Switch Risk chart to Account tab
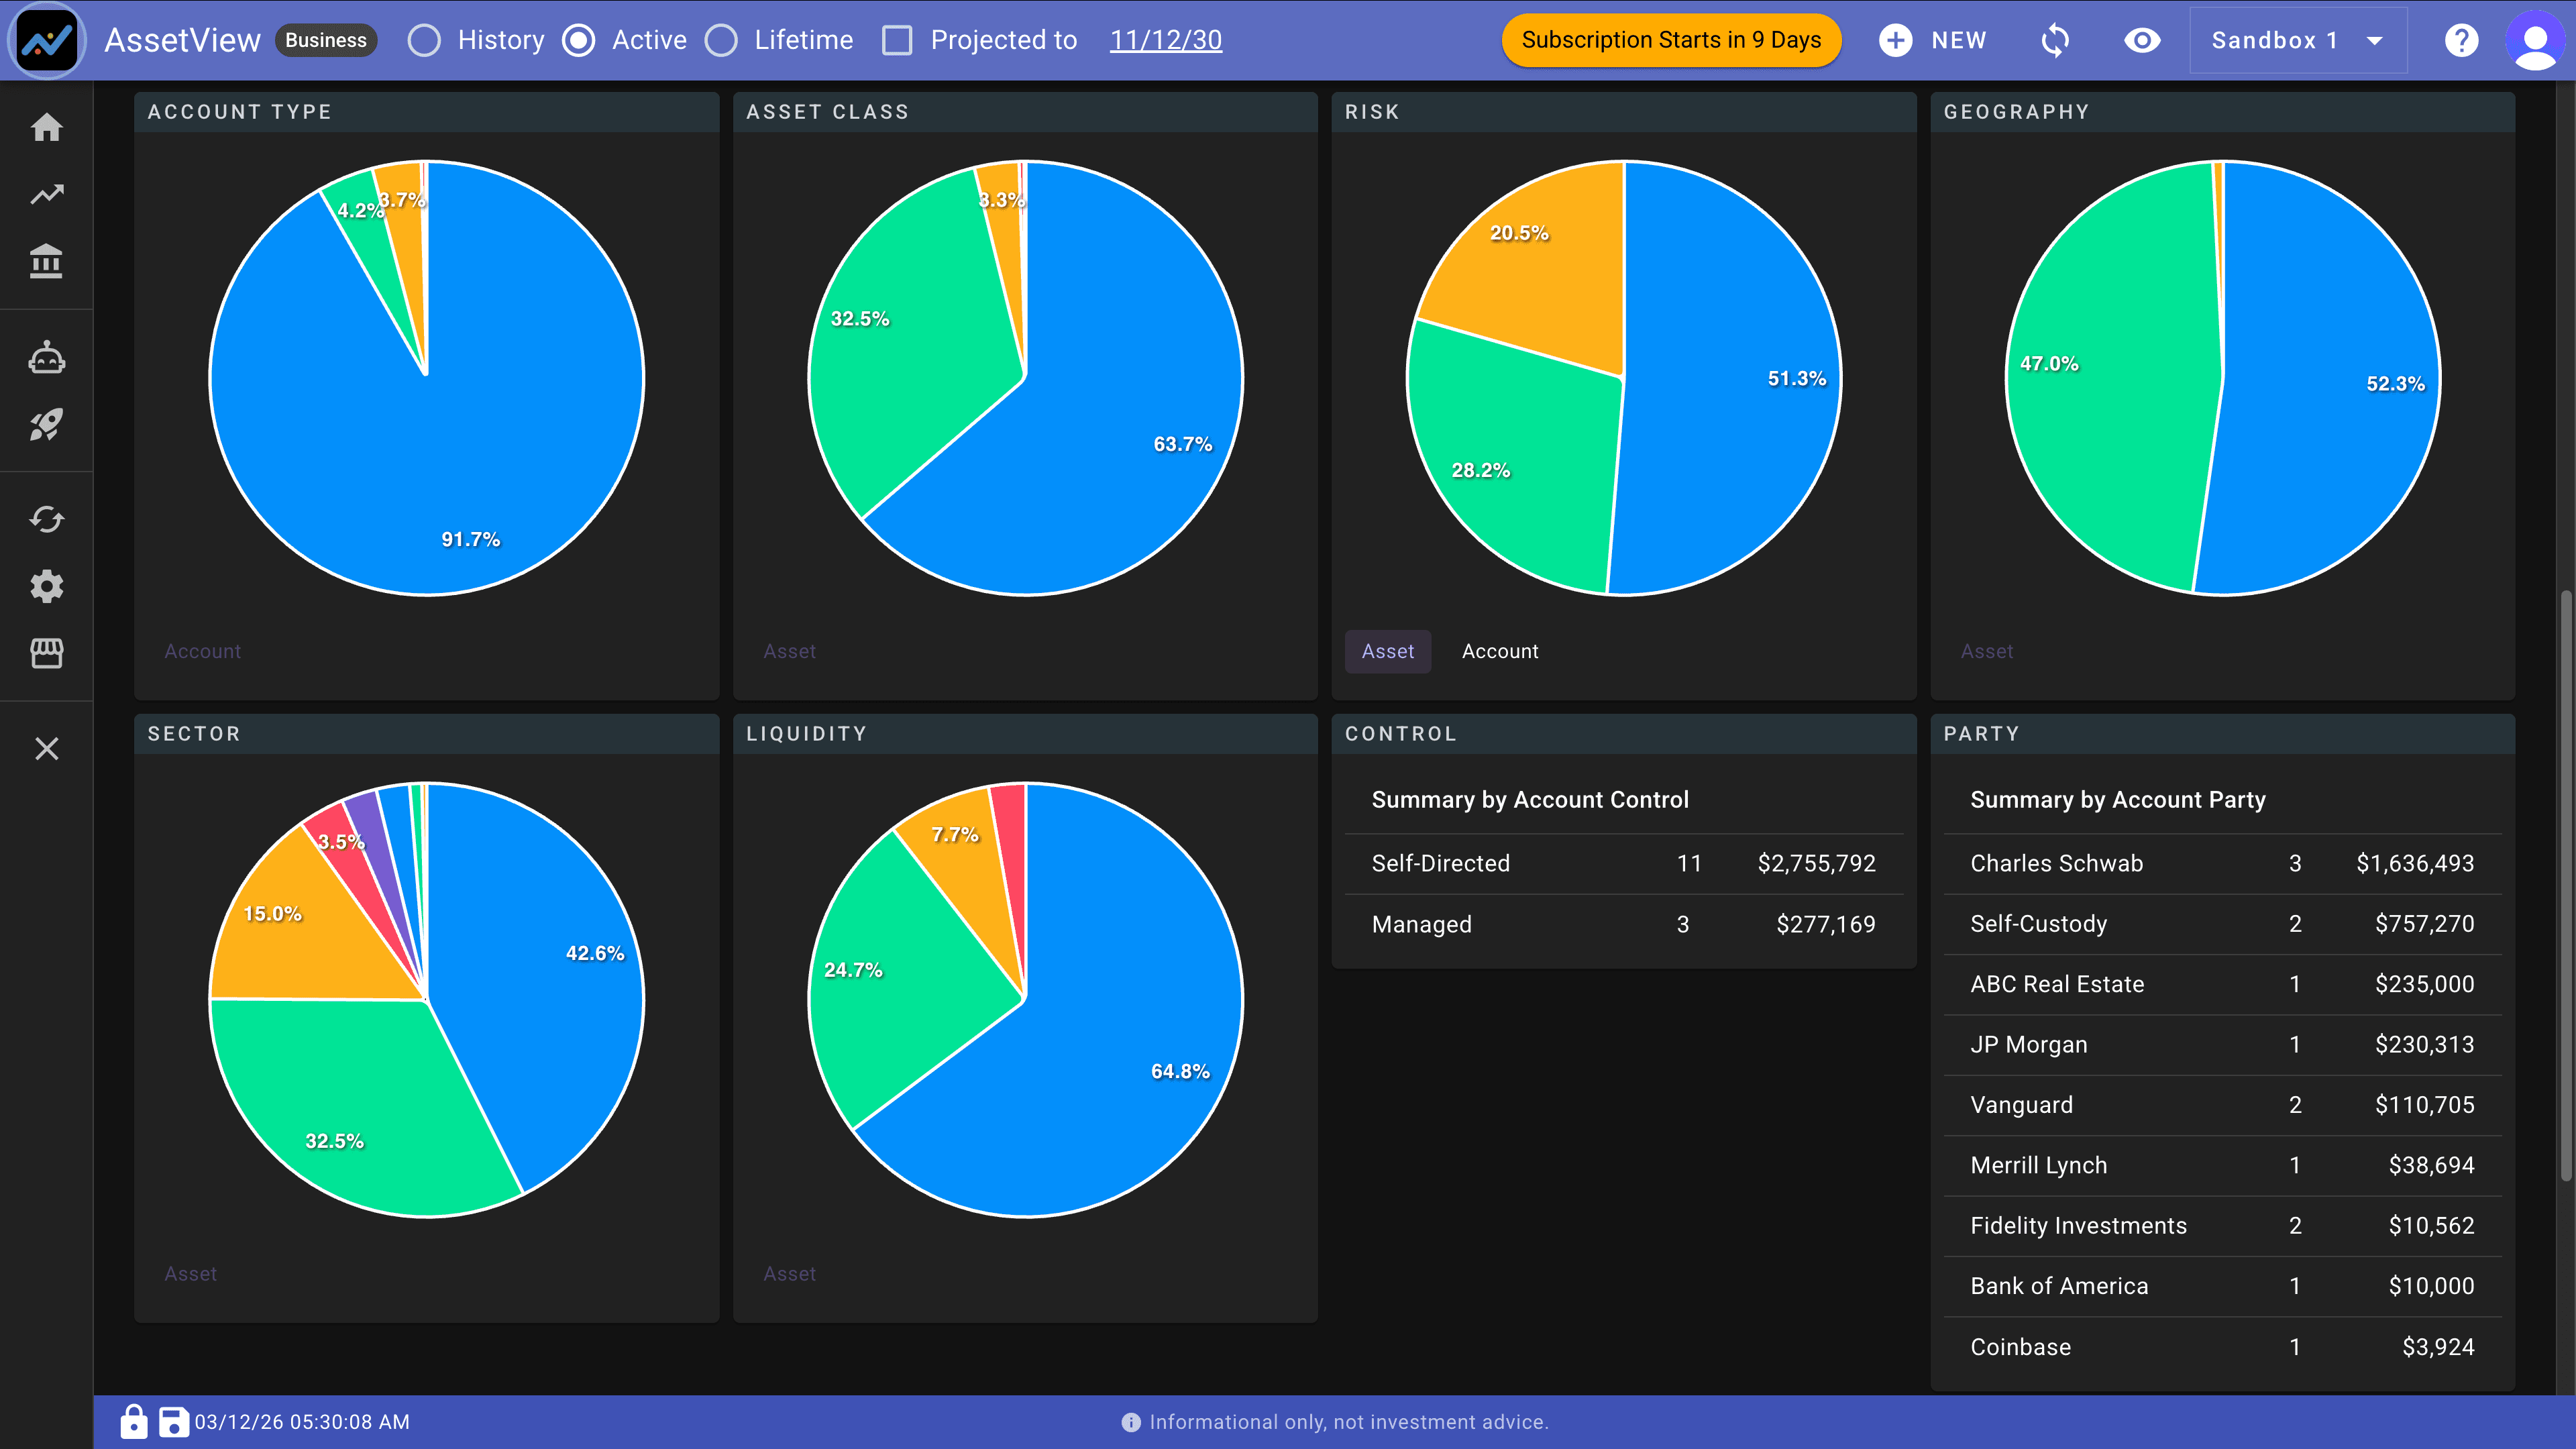Screen dimensions: 2576x1449 click(1499, 651)
